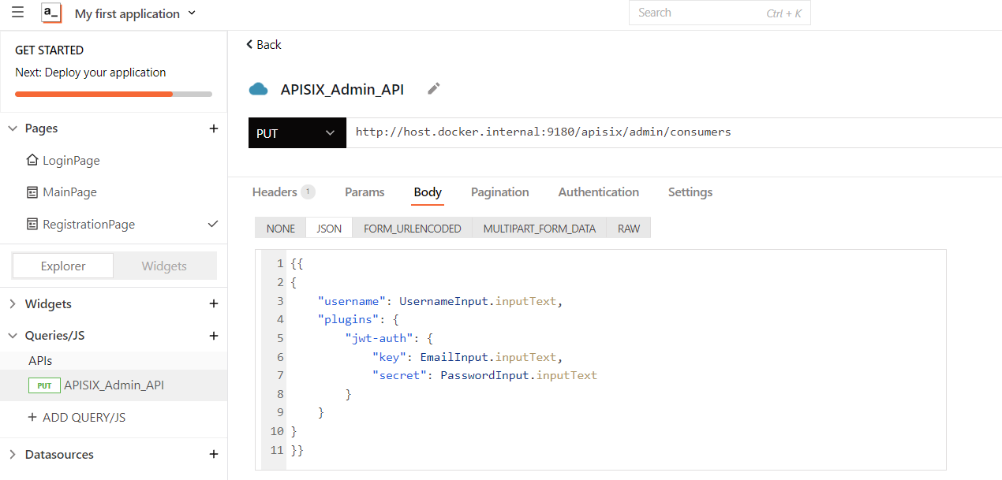
Task: Select the RAW body type tab
Action: pos(628,228)
